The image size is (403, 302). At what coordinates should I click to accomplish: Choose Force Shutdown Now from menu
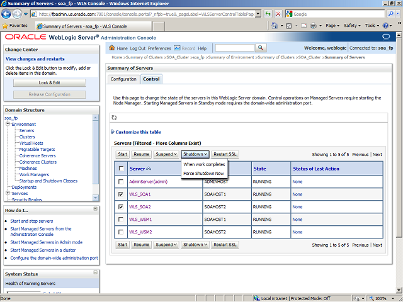click(x=203, y=173)
